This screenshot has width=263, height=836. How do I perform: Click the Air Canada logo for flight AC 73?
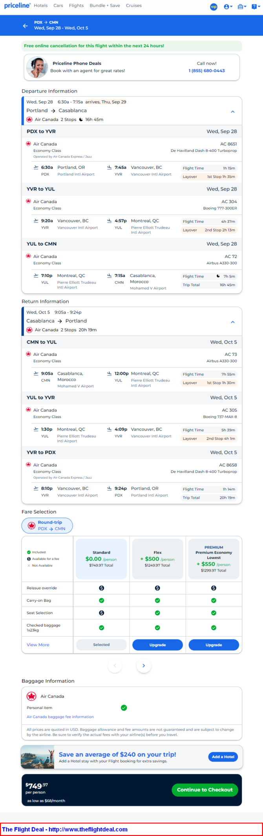click(x=29, y=354)
